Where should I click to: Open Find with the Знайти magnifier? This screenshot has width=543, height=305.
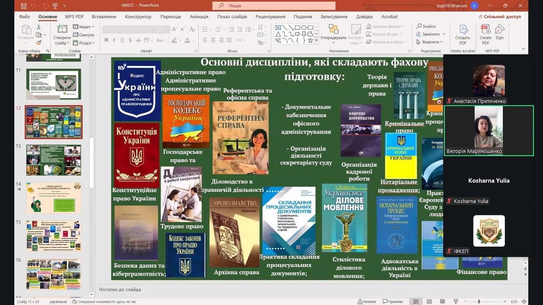point(426,26)
